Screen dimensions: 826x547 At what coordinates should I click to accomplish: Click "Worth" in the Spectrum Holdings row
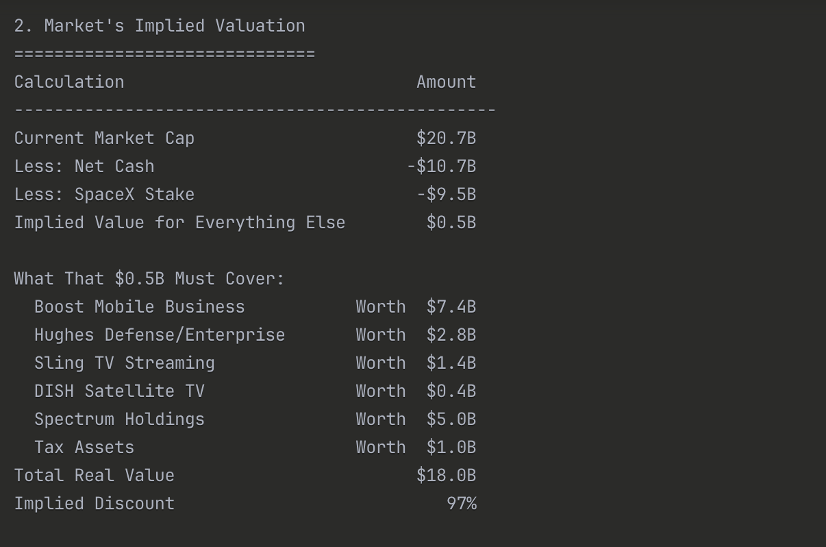381,420
